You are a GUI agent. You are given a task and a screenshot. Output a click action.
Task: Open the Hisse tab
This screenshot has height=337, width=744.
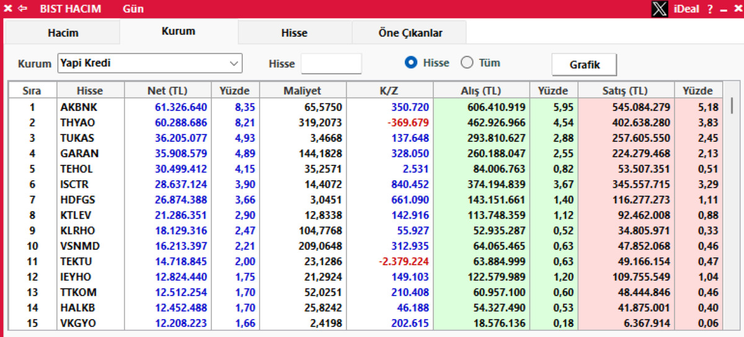coord(294,33)
